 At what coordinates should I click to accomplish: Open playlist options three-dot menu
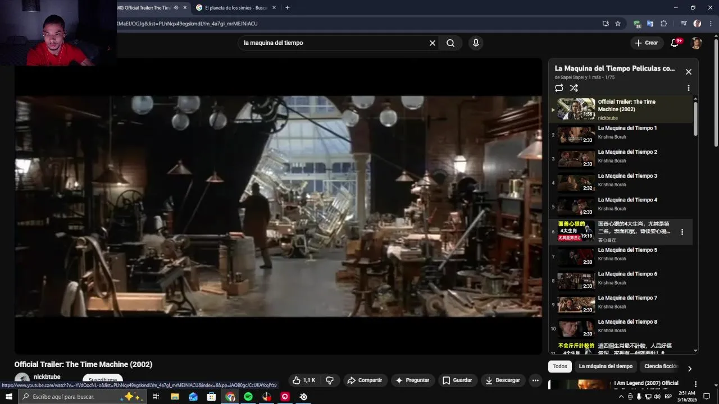(x=689, y=88)
